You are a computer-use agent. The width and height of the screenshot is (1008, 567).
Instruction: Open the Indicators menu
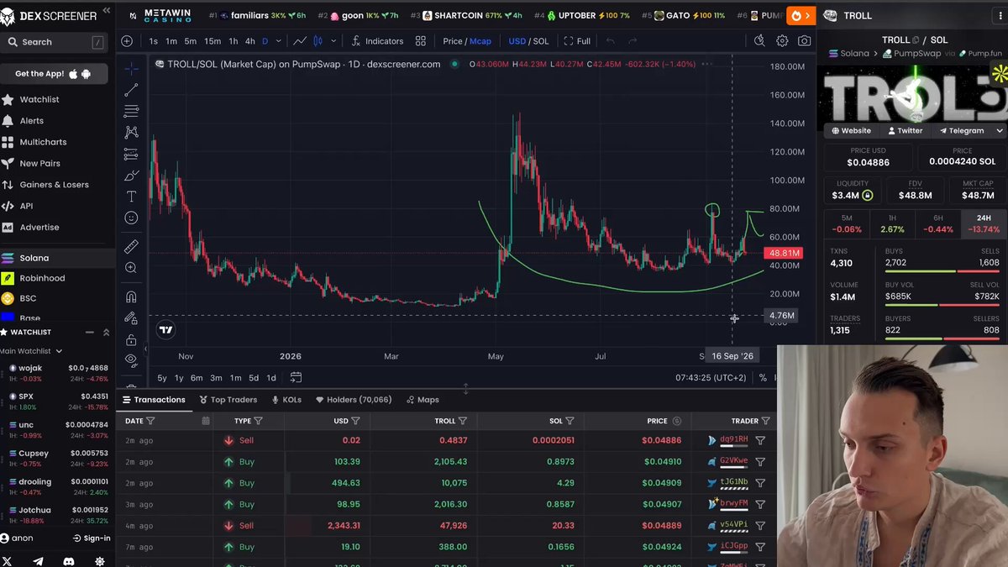point(377,41)
